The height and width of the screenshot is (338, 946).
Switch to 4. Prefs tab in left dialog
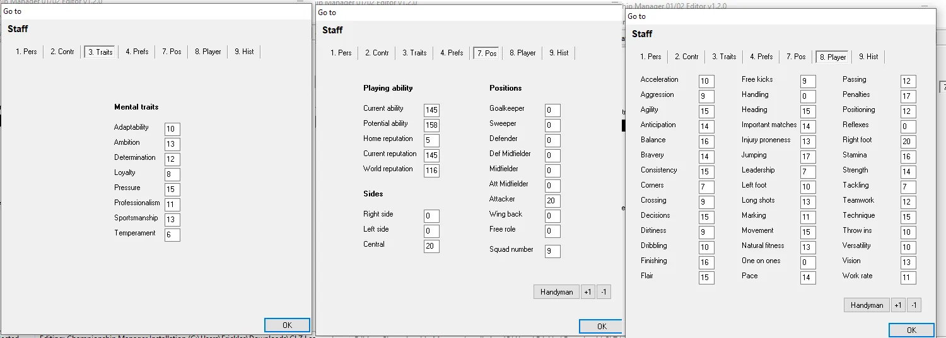137,52
